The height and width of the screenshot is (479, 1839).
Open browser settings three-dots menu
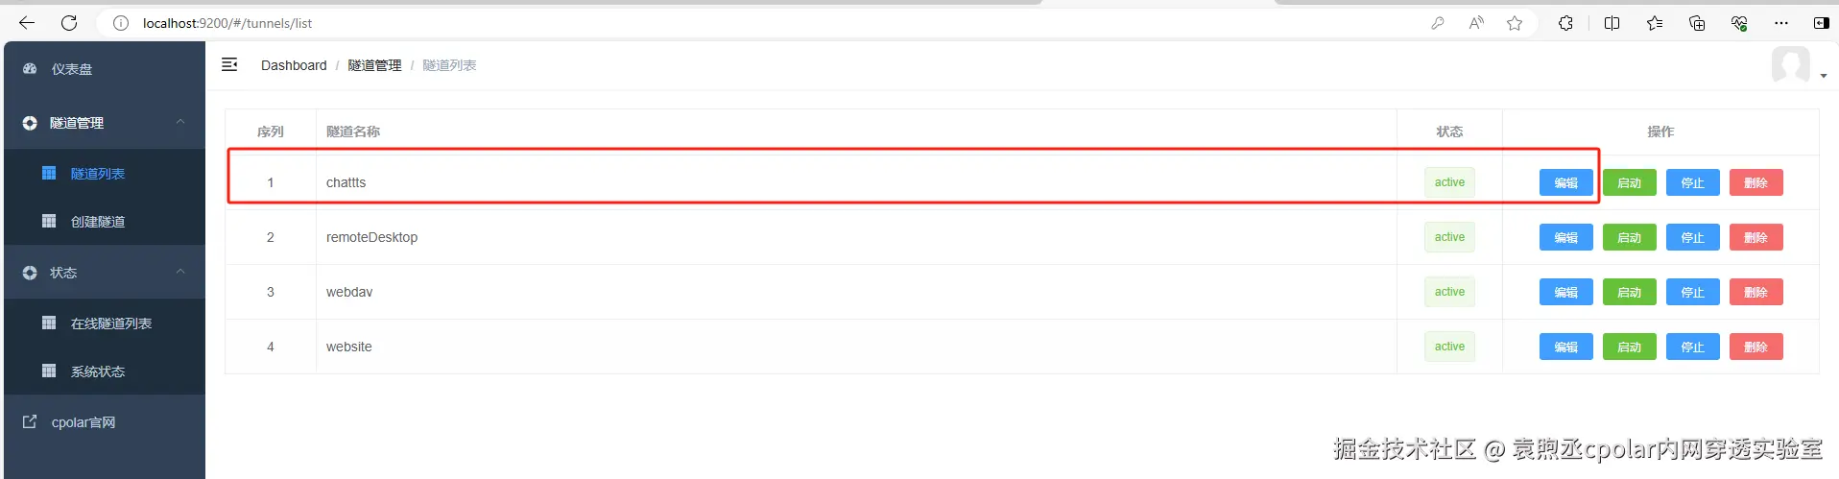1781,23
